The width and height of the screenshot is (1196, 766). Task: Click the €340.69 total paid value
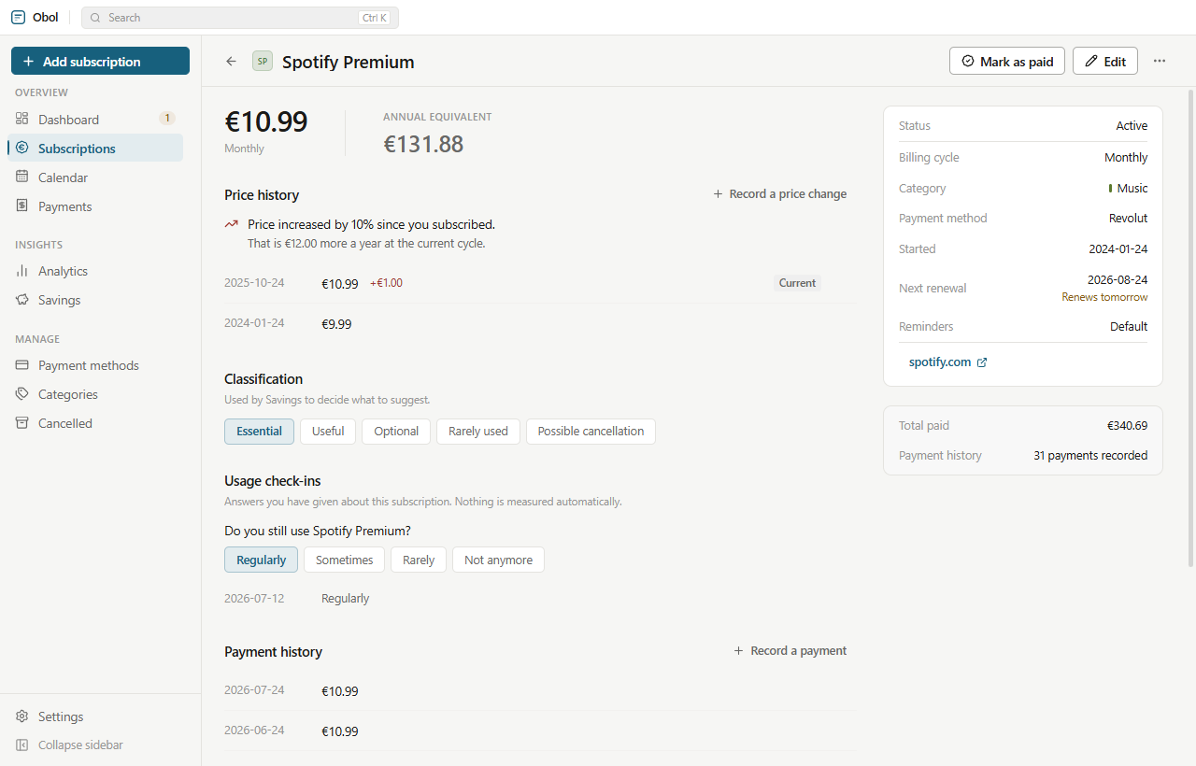coord(1128,425)
